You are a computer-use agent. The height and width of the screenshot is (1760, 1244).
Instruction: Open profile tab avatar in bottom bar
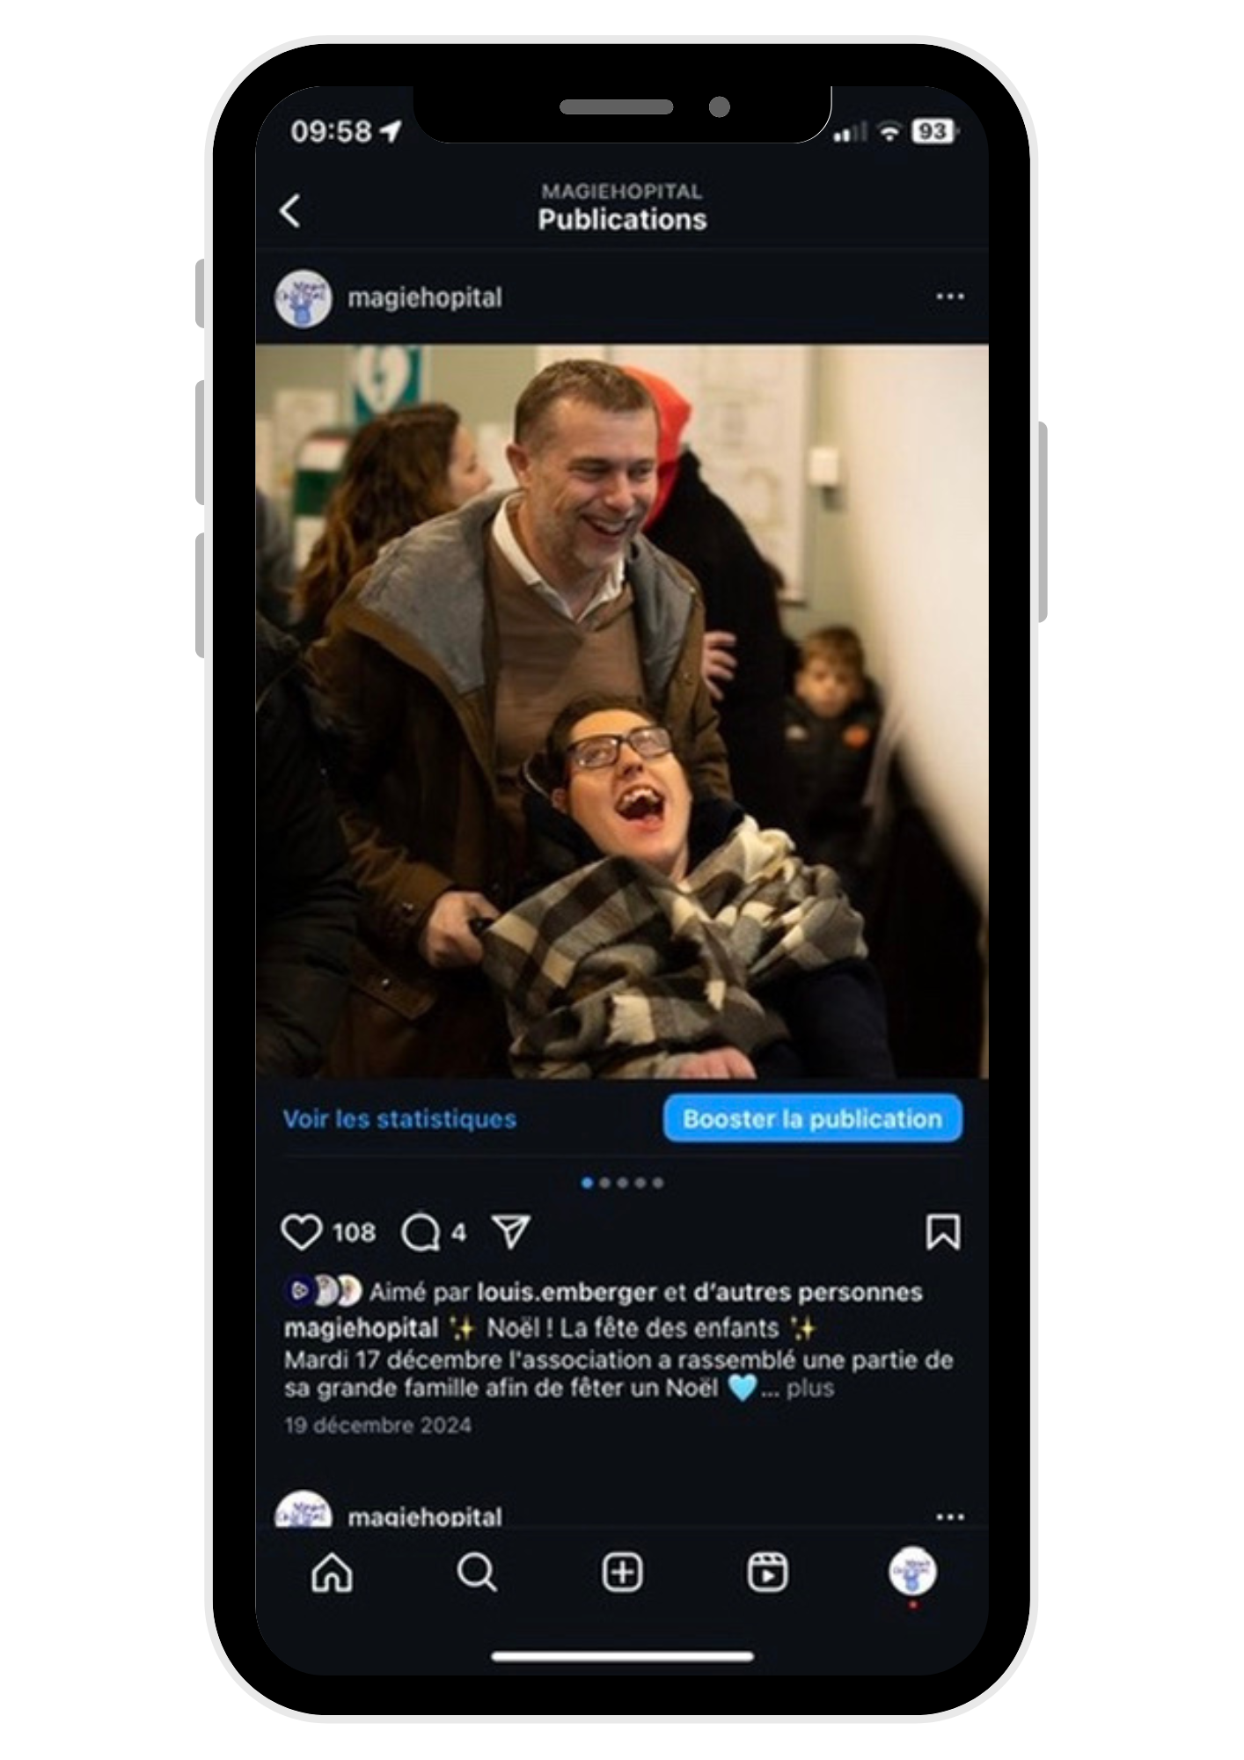point(912,1573)
